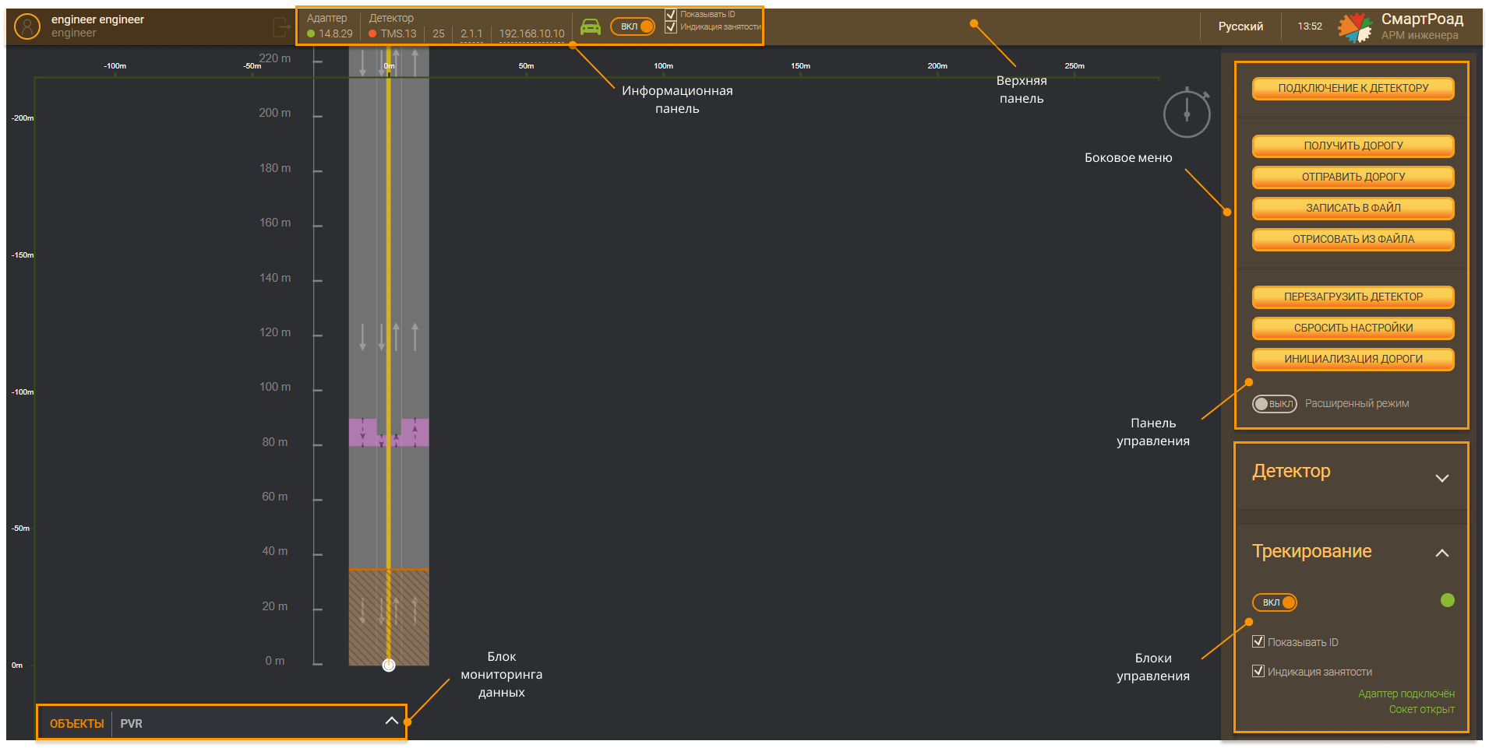Click the Адаптер подключён status text

click(1406, 694)
